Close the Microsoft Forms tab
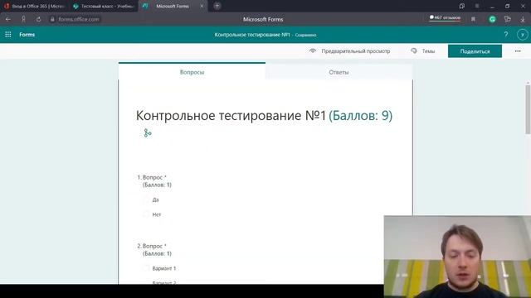The width and height of the screenshot is (531, 298). (x=202, y=6)
